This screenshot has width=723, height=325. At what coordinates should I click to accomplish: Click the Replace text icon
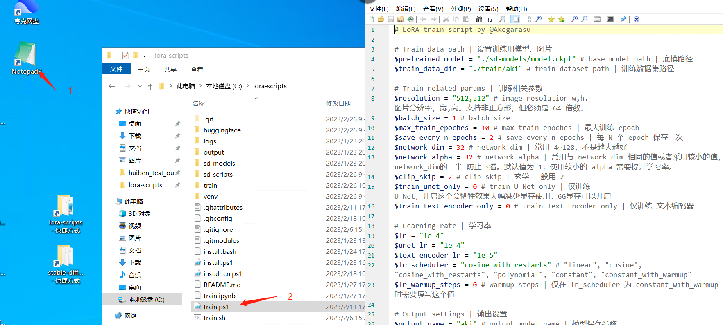click(x=489, y=19)
